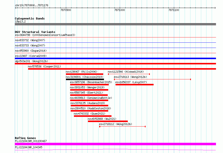
Task: Open FLJ22184|NR_104345 gene label
Action: coord(29,147)
